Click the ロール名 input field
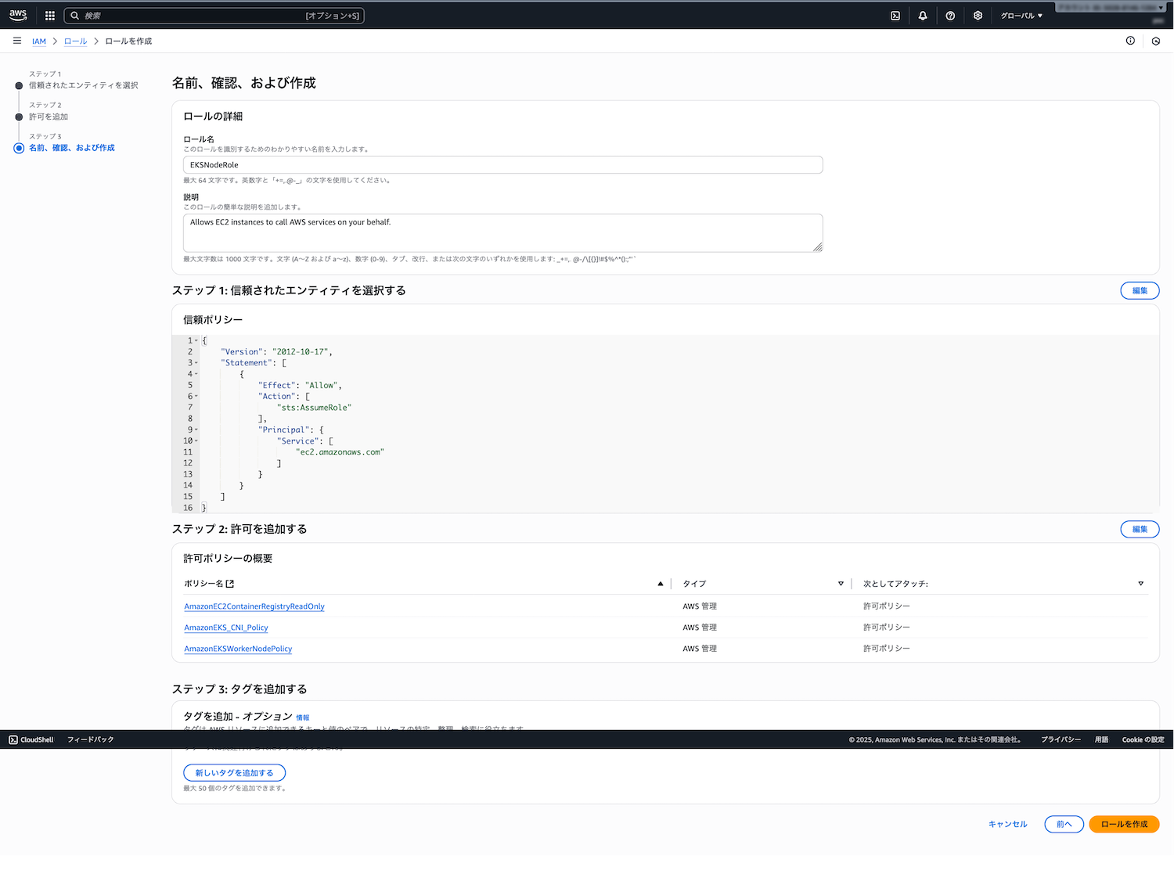The height and width of the screenshot is (874, 1174). tap(502, 165)
